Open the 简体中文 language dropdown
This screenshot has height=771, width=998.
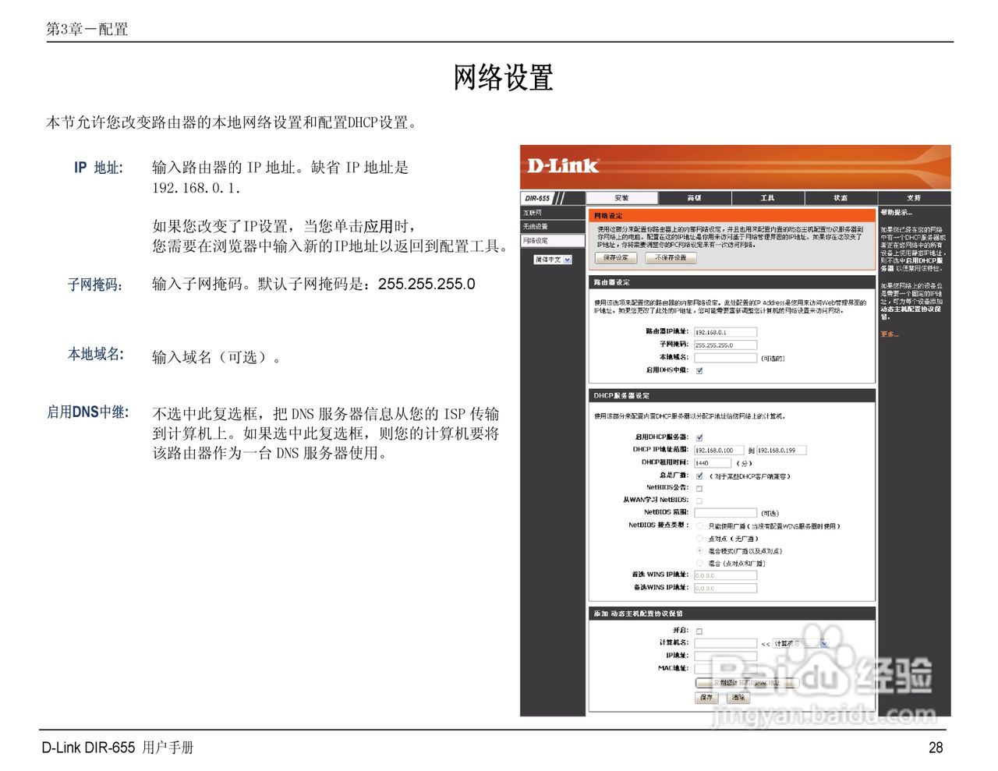tap(553, 260)
